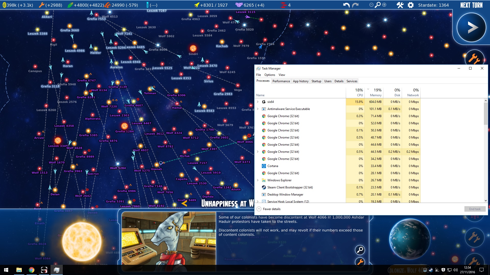Switch to the Users tab
This screenshot has width=490, height=275.
(x=328, y=81)
